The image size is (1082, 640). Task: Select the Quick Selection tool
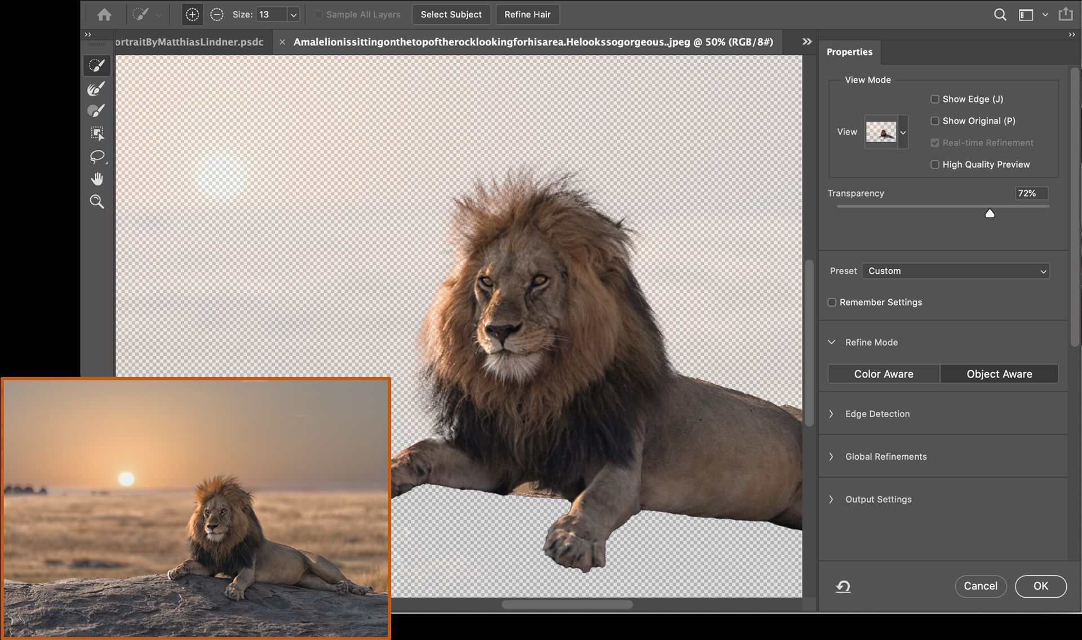[96, 66]
